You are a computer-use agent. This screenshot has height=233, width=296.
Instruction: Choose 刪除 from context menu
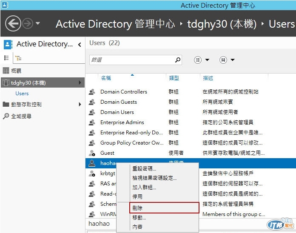click(164, 208)
